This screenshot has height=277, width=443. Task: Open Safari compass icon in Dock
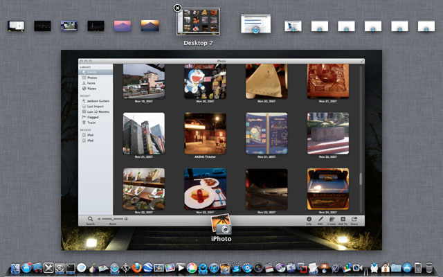click(115, 268)
